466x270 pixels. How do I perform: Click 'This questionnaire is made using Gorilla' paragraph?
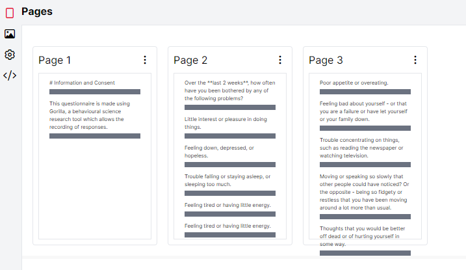pos(90,115)
